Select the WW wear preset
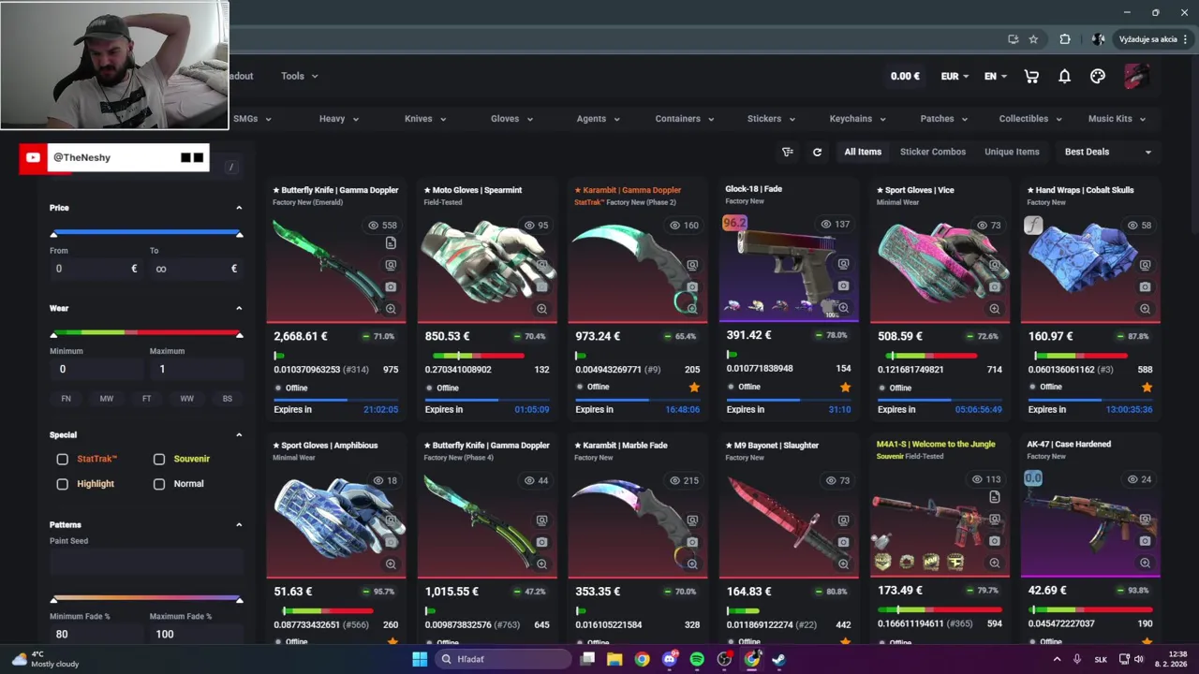 point(187,399)
